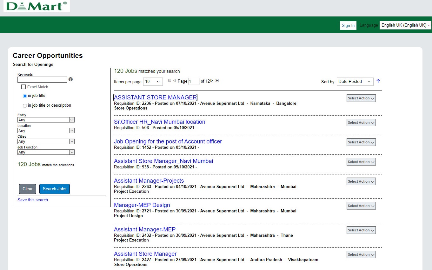
Task: Select 'in job title or description' option
Action: coord(25,106)
